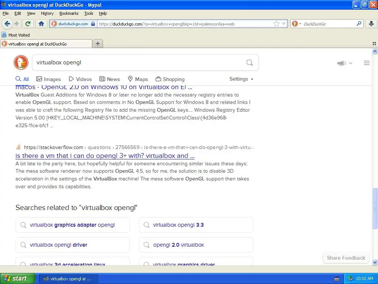Open the Settings dropdown
This screenshot has height=284, width=378.
pos(241,79)
